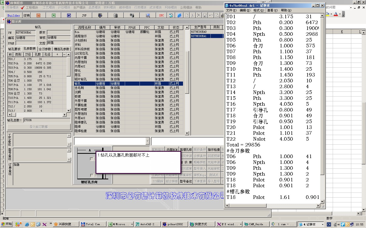Click the 测试点 button
Screen dimensions: 366x228
coord(214,175)
